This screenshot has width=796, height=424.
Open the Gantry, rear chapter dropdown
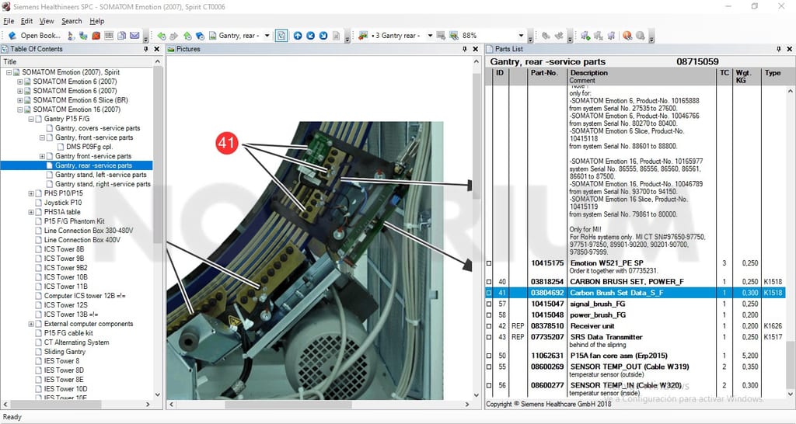pos(267,36)
